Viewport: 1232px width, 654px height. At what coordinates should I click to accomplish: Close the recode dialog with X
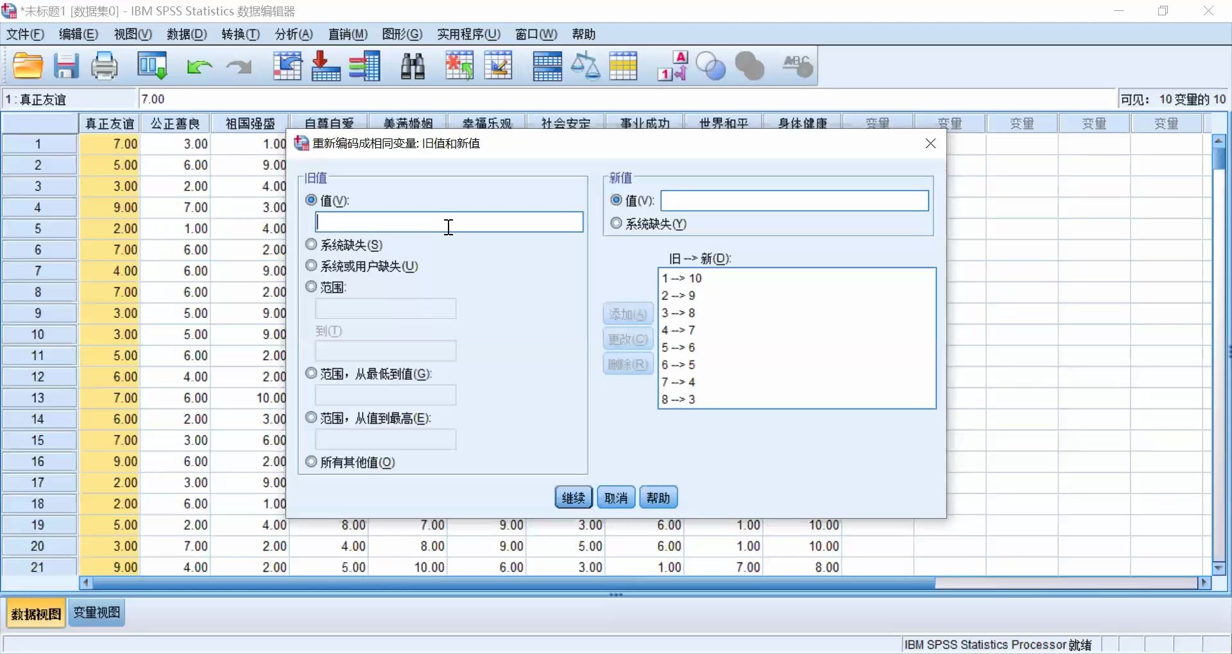click(930, 144)
